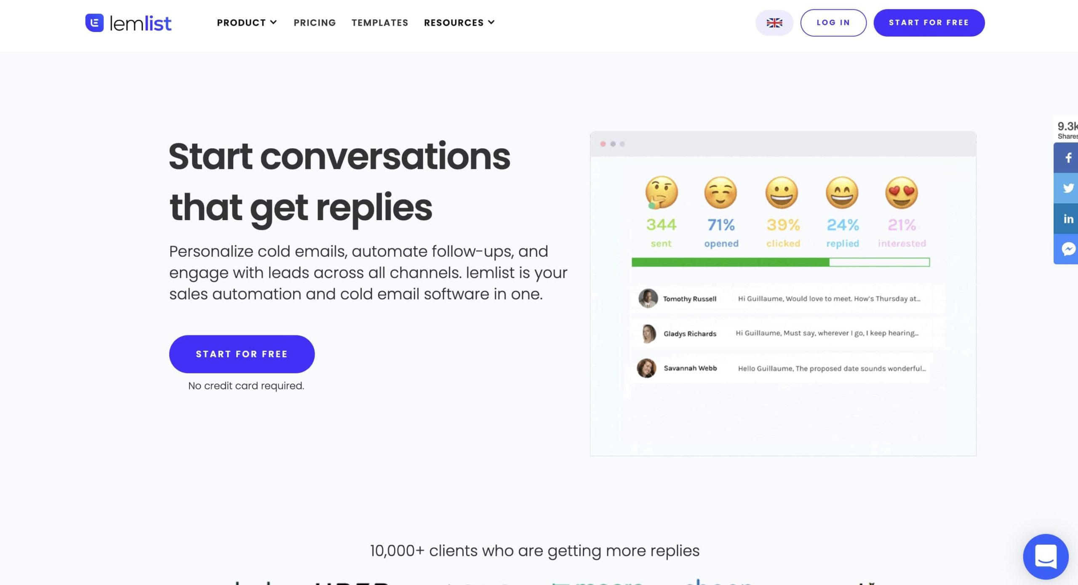
Task: Click header Start For Free button
Action: (929, 23)
